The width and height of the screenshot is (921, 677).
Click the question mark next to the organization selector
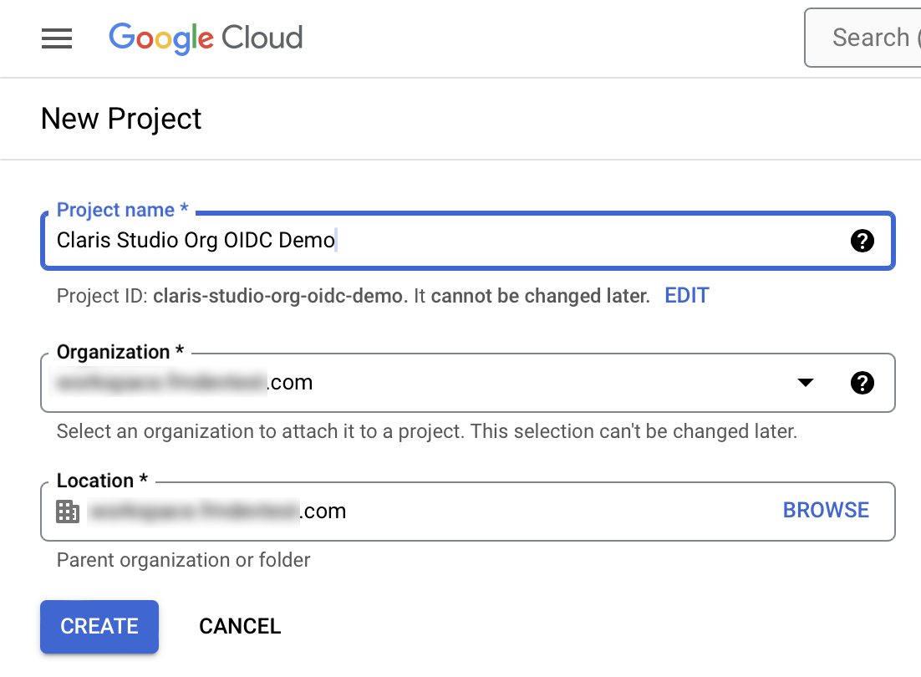coord(862,382)
